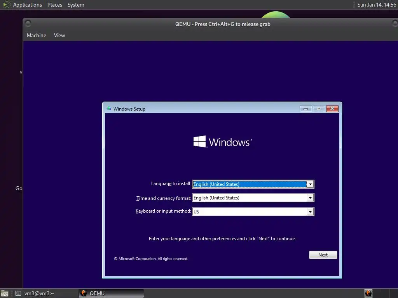Click the clock showing Sun Jan 14, 14:56
The image size is (398, 298).
click(377, 5)
